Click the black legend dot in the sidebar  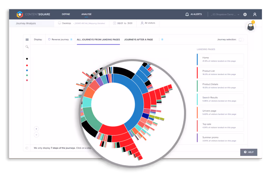(x=27, y=59)
